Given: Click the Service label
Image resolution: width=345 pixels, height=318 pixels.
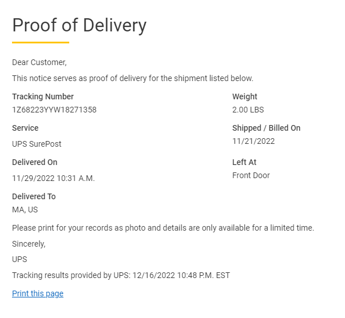Looking at the screenshot, I should coord(25,128).
